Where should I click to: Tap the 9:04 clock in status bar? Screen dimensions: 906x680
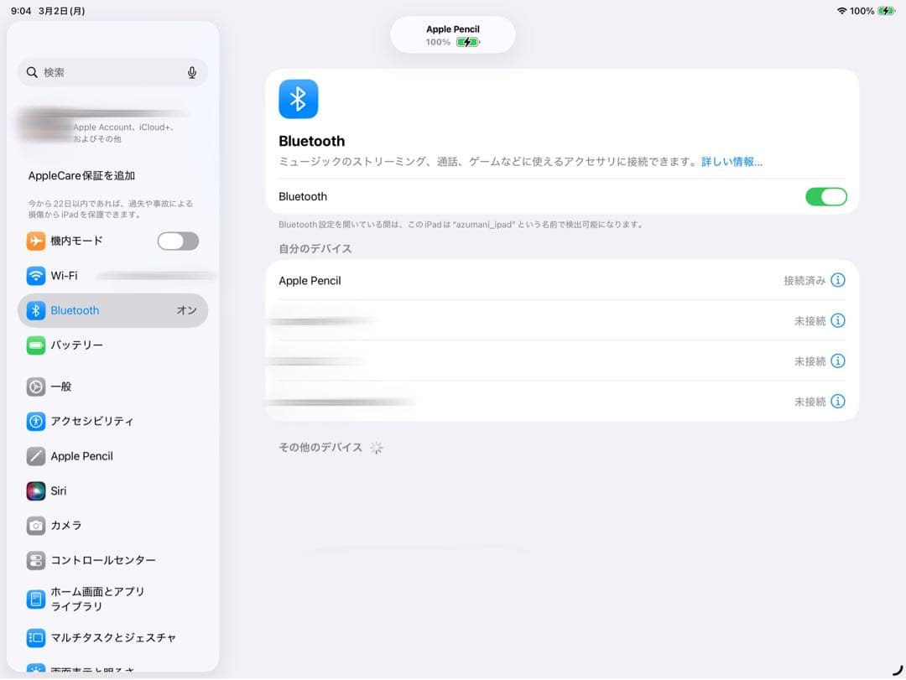point(21,11)
